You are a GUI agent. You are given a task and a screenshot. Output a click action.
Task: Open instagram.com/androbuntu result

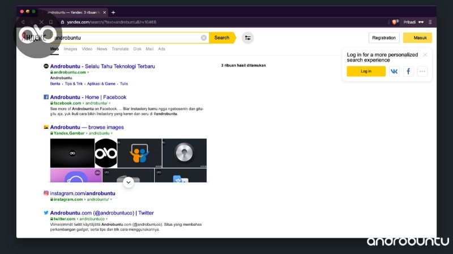(83, 193)
